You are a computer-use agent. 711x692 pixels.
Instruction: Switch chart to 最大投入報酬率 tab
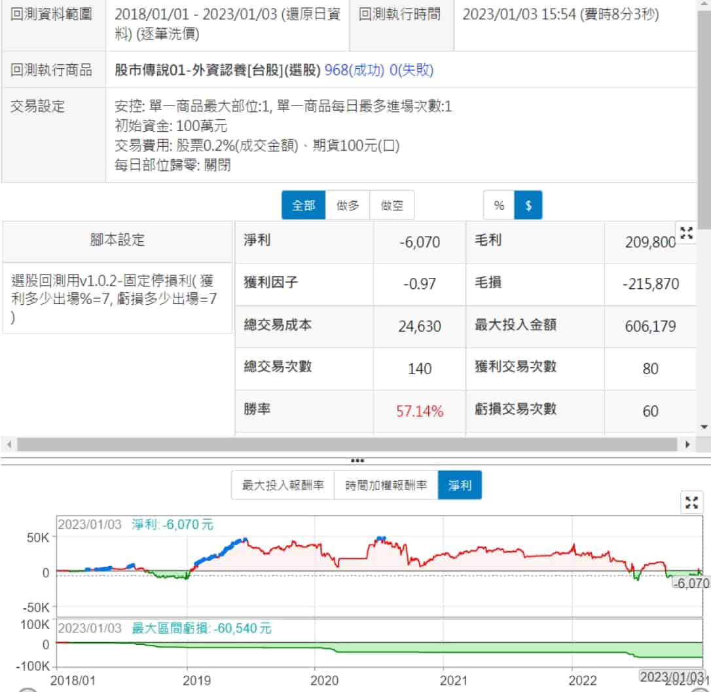point(283,486)
